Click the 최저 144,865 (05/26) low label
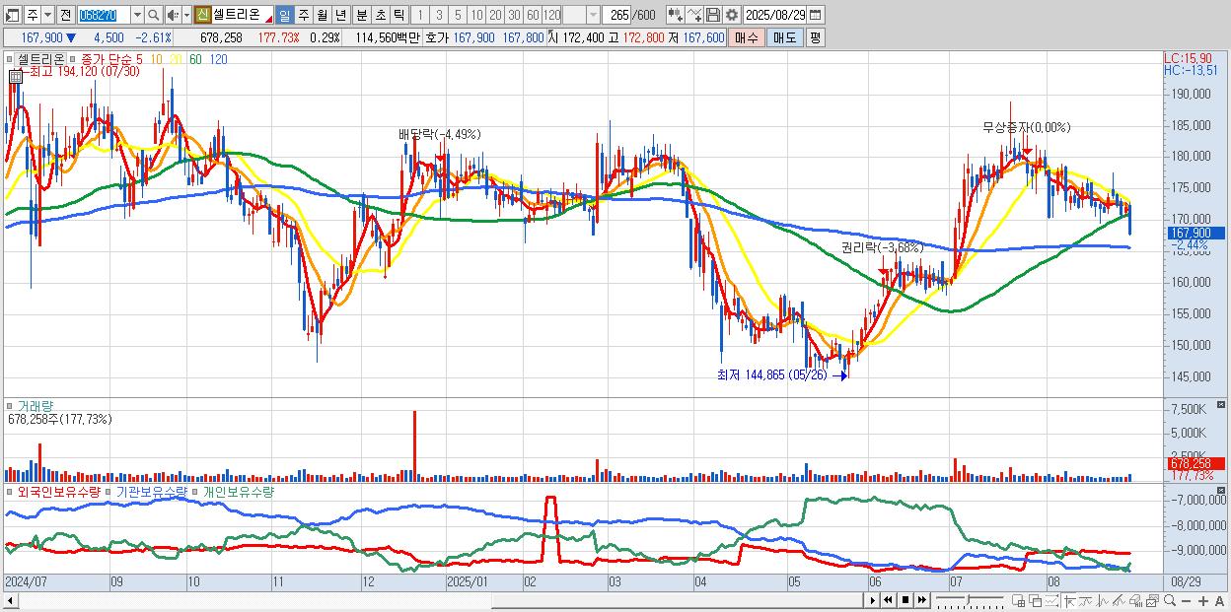This screenshot has height=612, width=1231. (771, 374)
